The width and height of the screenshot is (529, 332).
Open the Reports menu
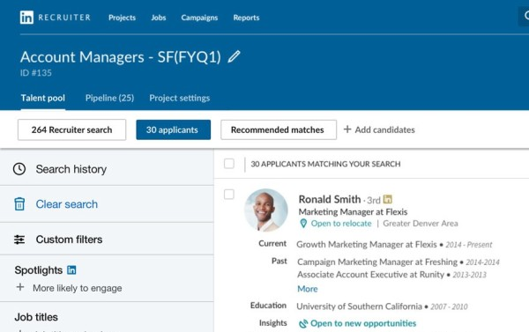(x=246, y=18)
